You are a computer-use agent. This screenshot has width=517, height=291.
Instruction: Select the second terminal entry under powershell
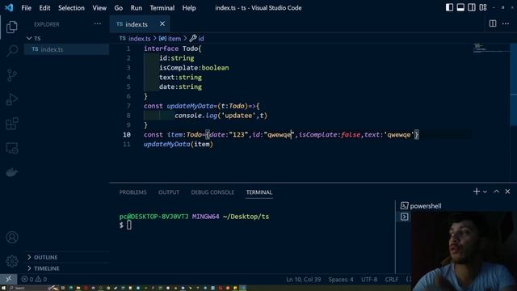coord(405,217)
